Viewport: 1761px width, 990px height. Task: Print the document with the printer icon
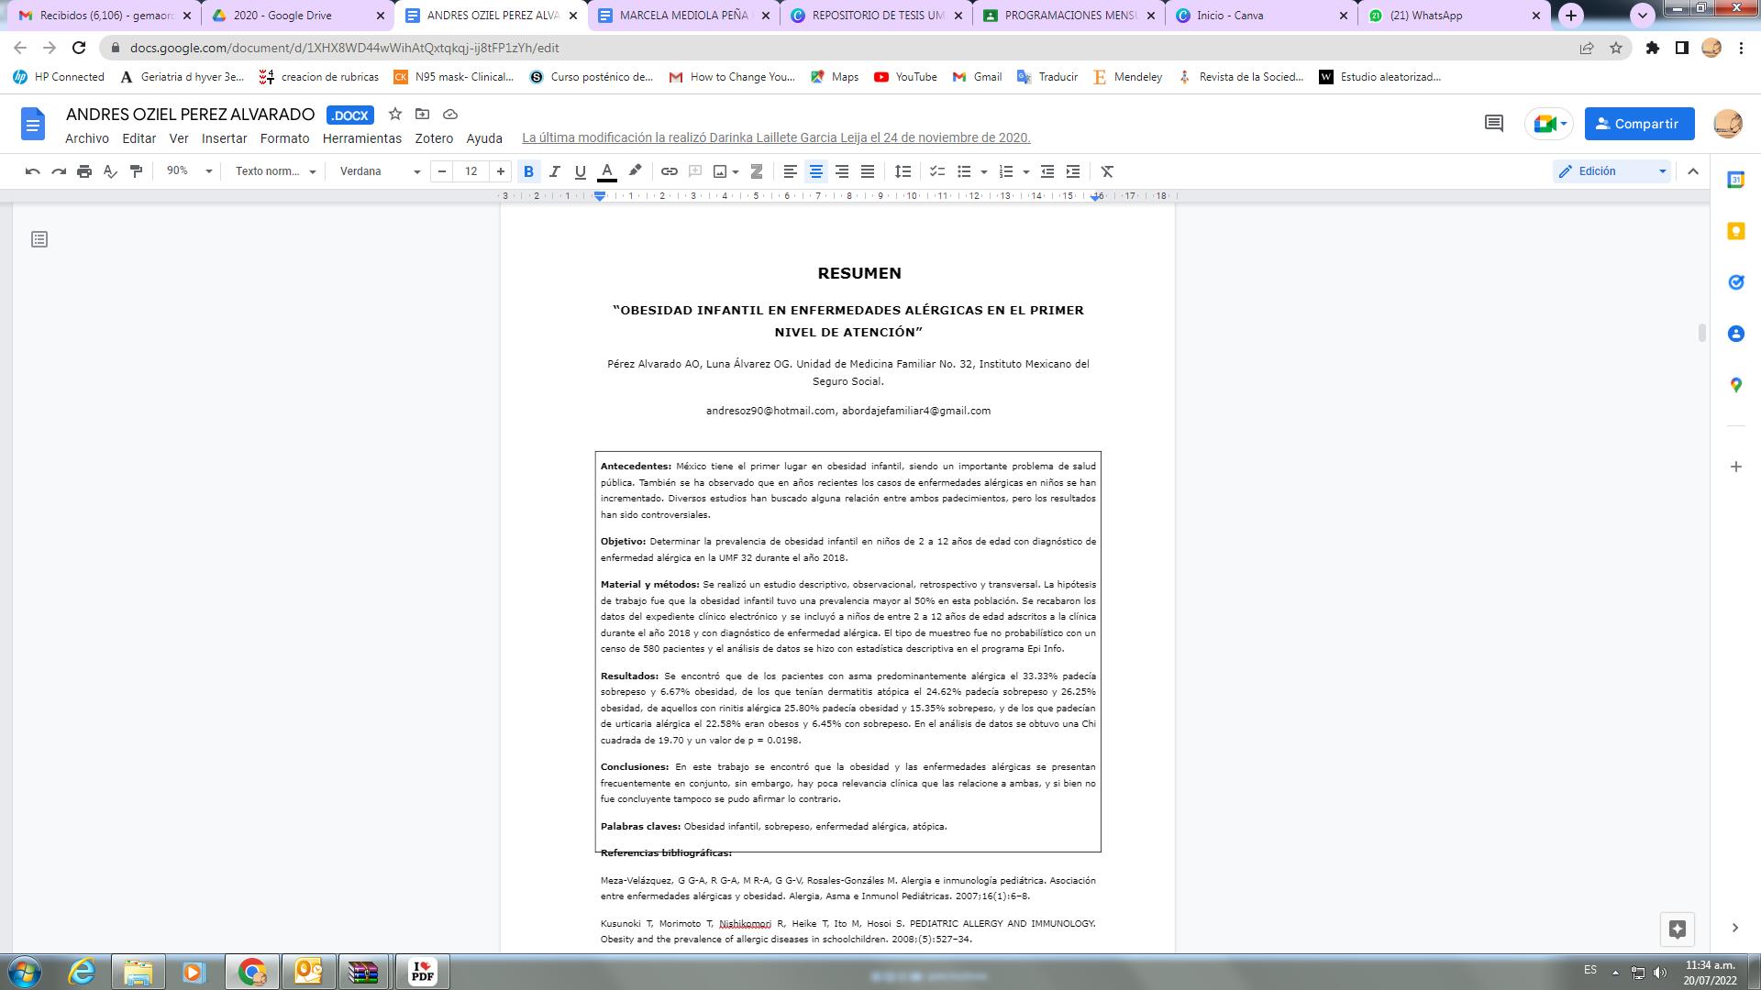pyautogui.click(x=84, y=171)
